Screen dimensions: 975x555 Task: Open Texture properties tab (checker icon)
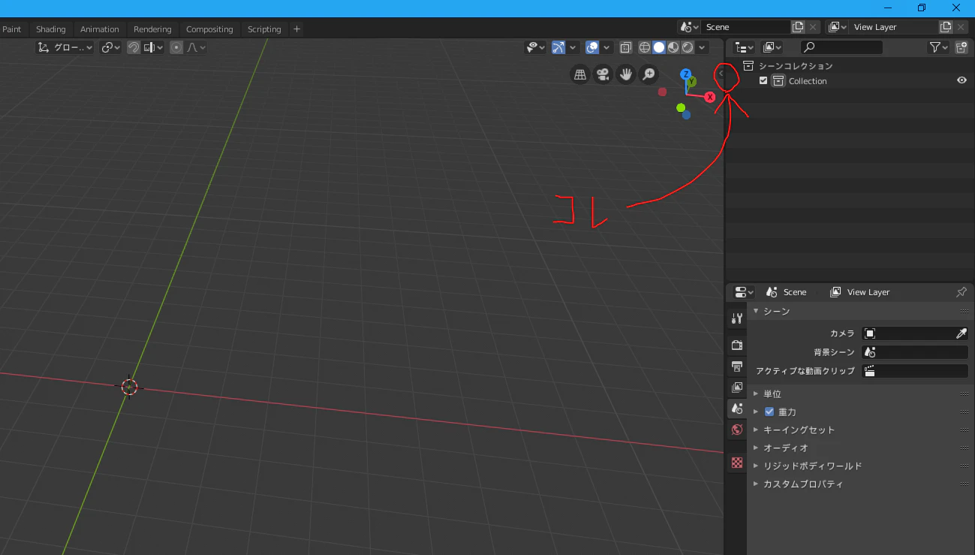(737, 463)
